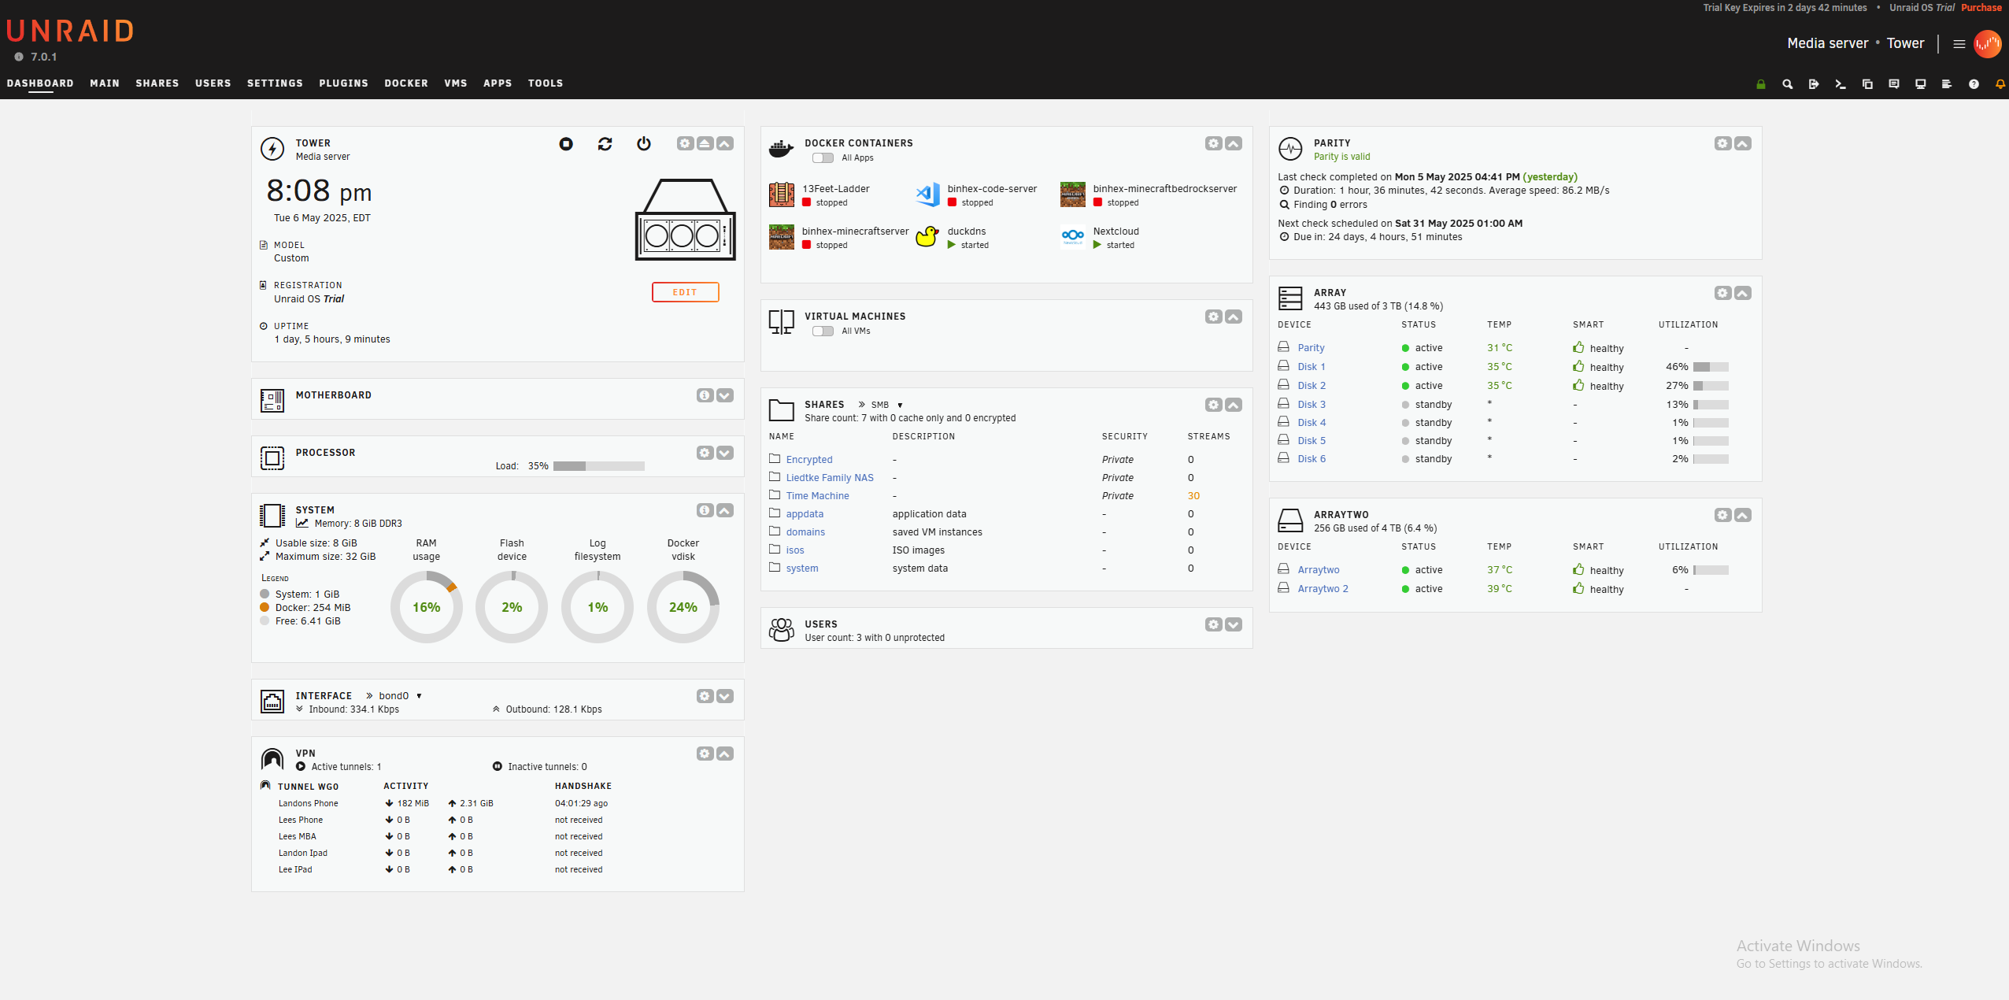Open Motherboard info icon

705,395
